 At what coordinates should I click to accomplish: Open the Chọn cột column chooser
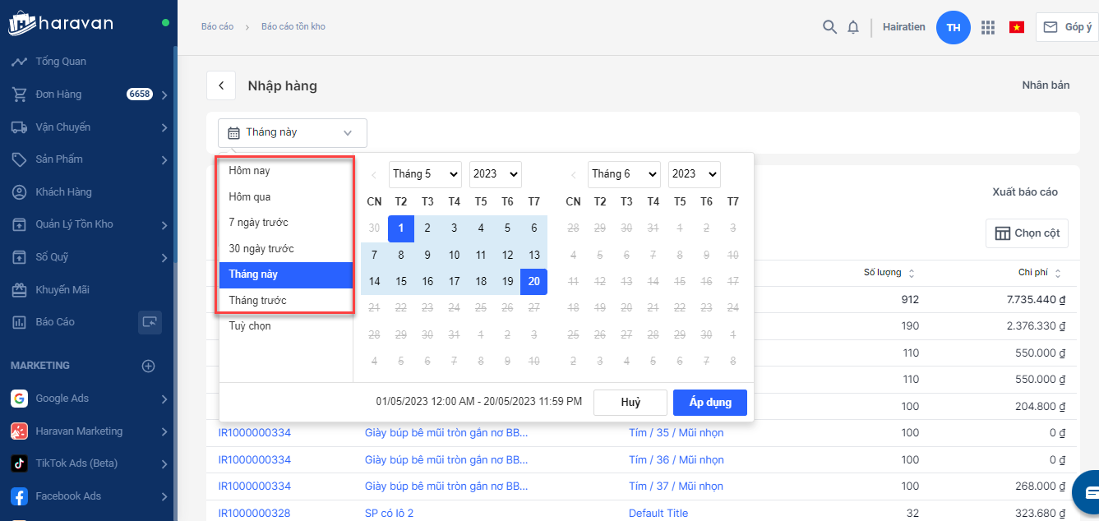pyautogui.click(x=1027, y=233)
